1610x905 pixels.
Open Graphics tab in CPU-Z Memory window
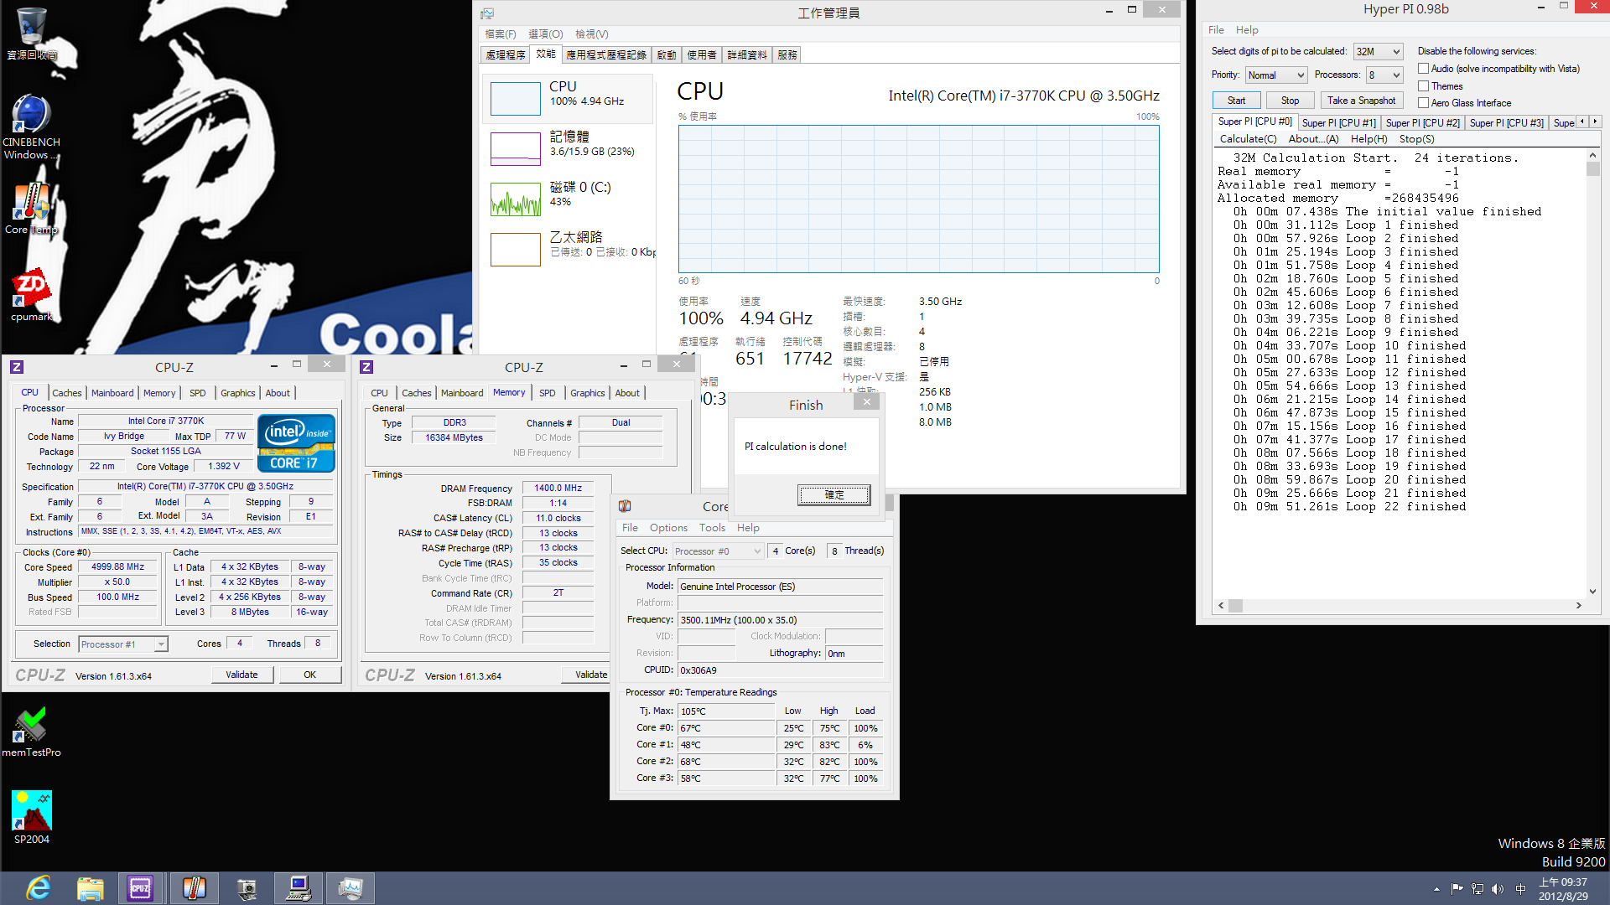pyautogui.click(x=587, y=392)
